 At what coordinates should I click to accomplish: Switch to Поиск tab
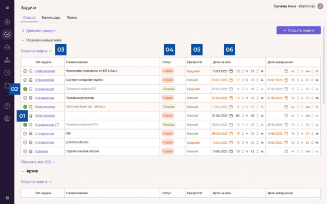72,18
